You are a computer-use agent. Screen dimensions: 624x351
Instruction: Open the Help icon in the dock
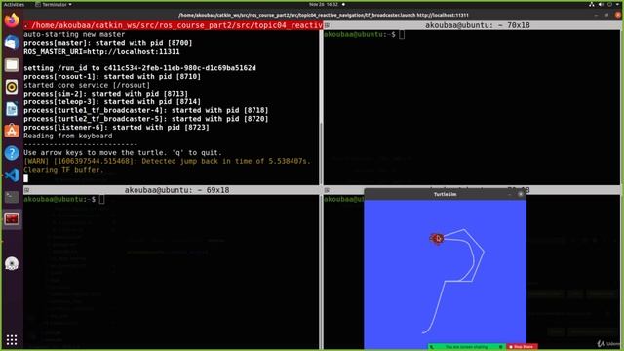12,153
